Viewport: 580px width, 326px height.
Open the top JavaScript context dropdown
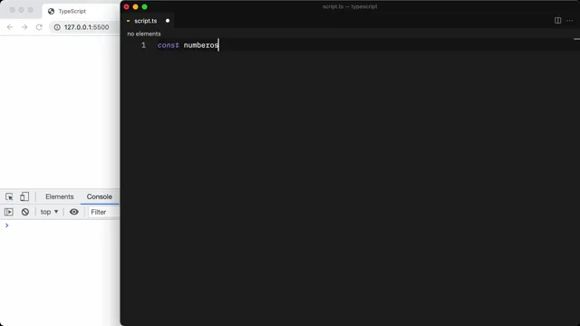click(x=49, y=212)
